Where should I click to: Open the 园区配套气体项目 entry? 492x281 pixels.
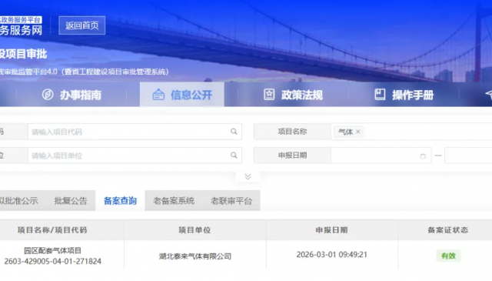(53, 250)
